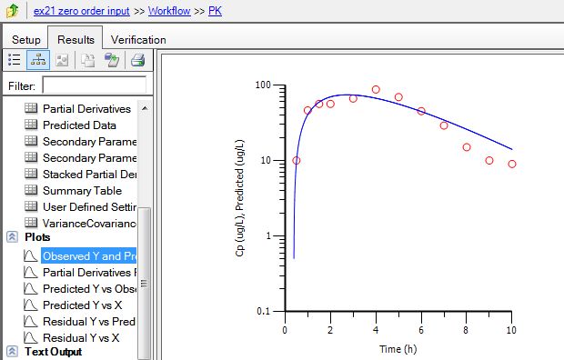Screen dimensions: 564x360
Task: Open the Verification tab
Action: tap(138, 40)
